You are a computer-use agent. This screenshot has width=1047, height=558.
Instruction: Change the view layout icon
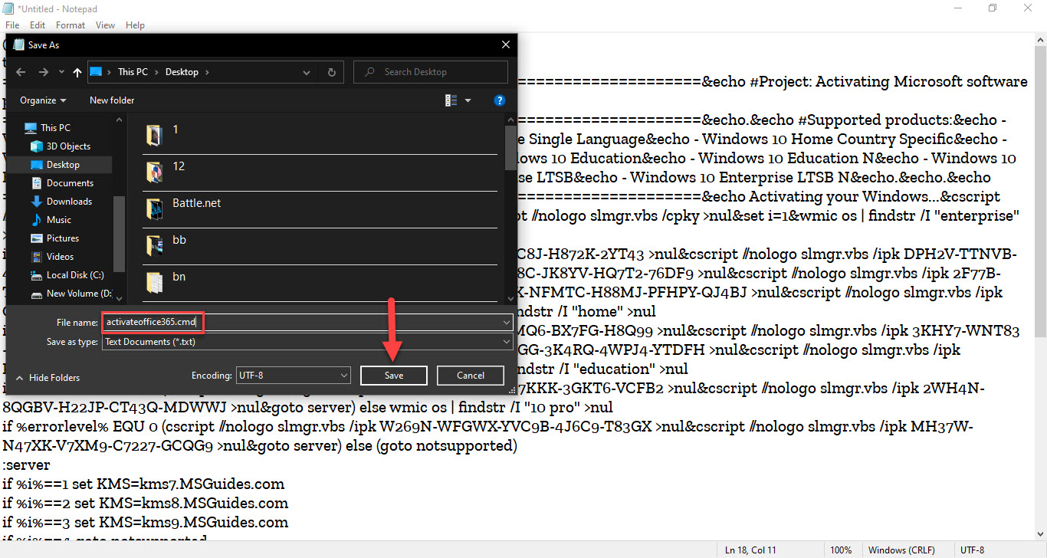click(x=451, y=100)
